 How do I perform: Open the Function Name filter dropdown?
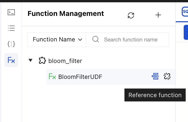pos(57,40)
